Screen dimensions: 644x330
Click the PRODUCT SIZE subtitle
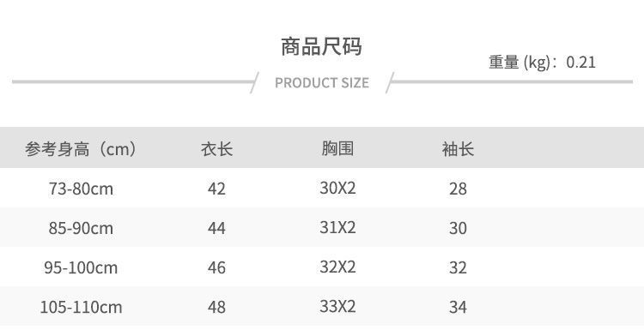point(322,83)
